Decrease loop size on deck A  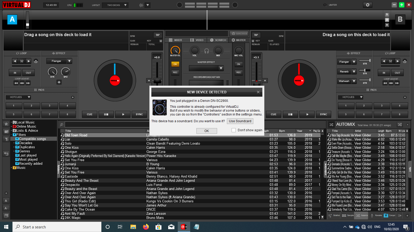pyautogui.click(x=15, y=61)
